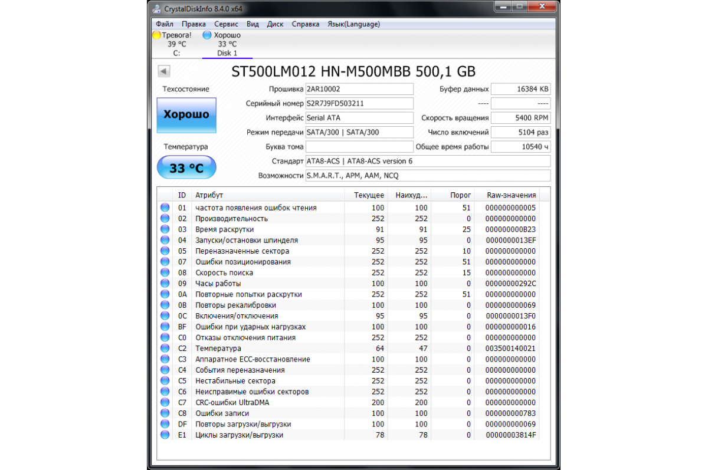Click the CrystalDiskInfo title bar app icon
This screenshot has width=708, height=470.
tap(156, 9)
